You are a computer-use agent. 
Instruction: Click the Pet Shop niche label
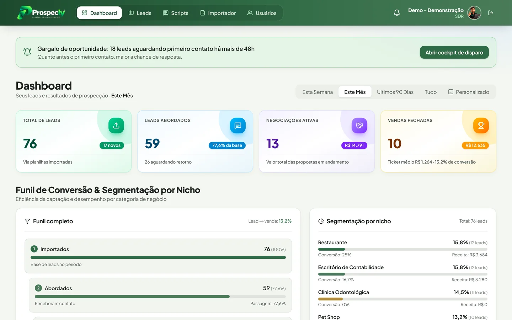coord(329,317)
